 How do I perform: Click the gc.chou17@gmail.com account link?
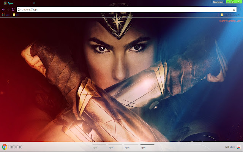230,21
